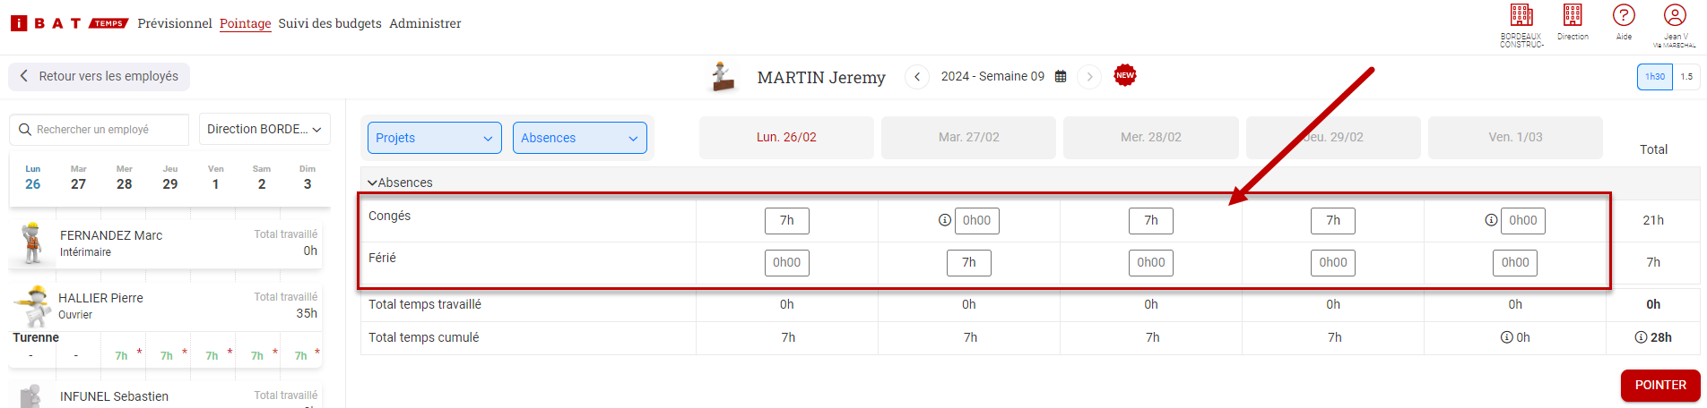
Task: Open the Projets dropdown
Action: (435, 138)
